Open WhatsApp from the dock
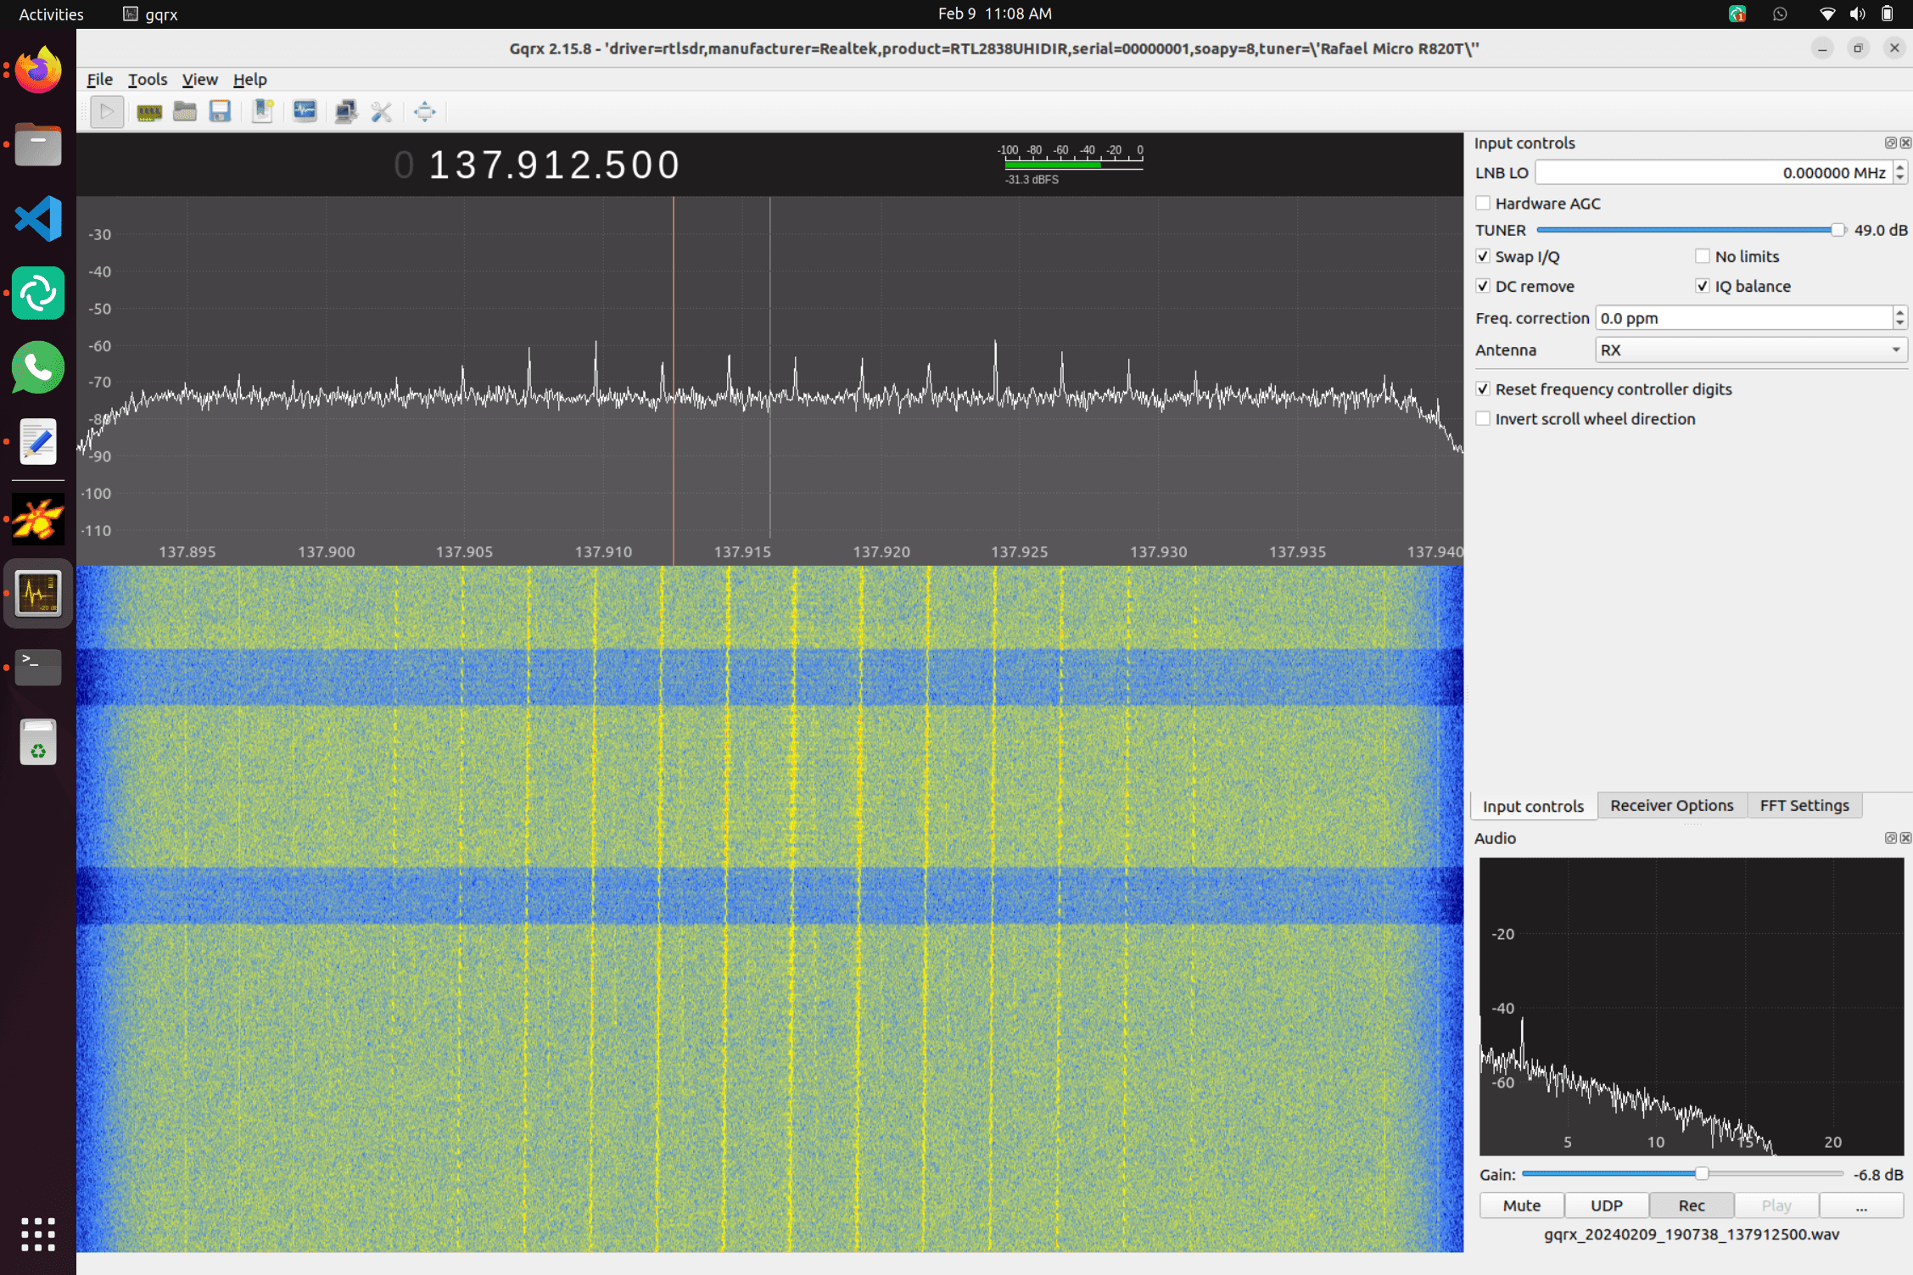The height and width of the screenshot is (1275, 1913). [x=38, y=368]
